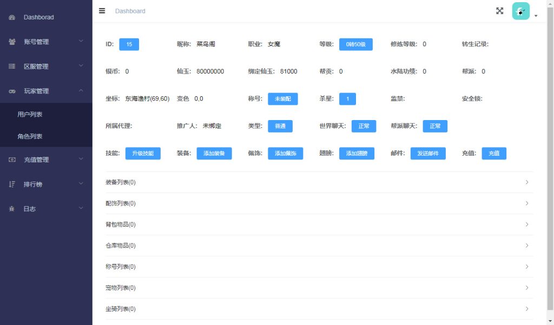
Task: Click the 充值管理 recharge icon
Action: click(x=12, y=160)
